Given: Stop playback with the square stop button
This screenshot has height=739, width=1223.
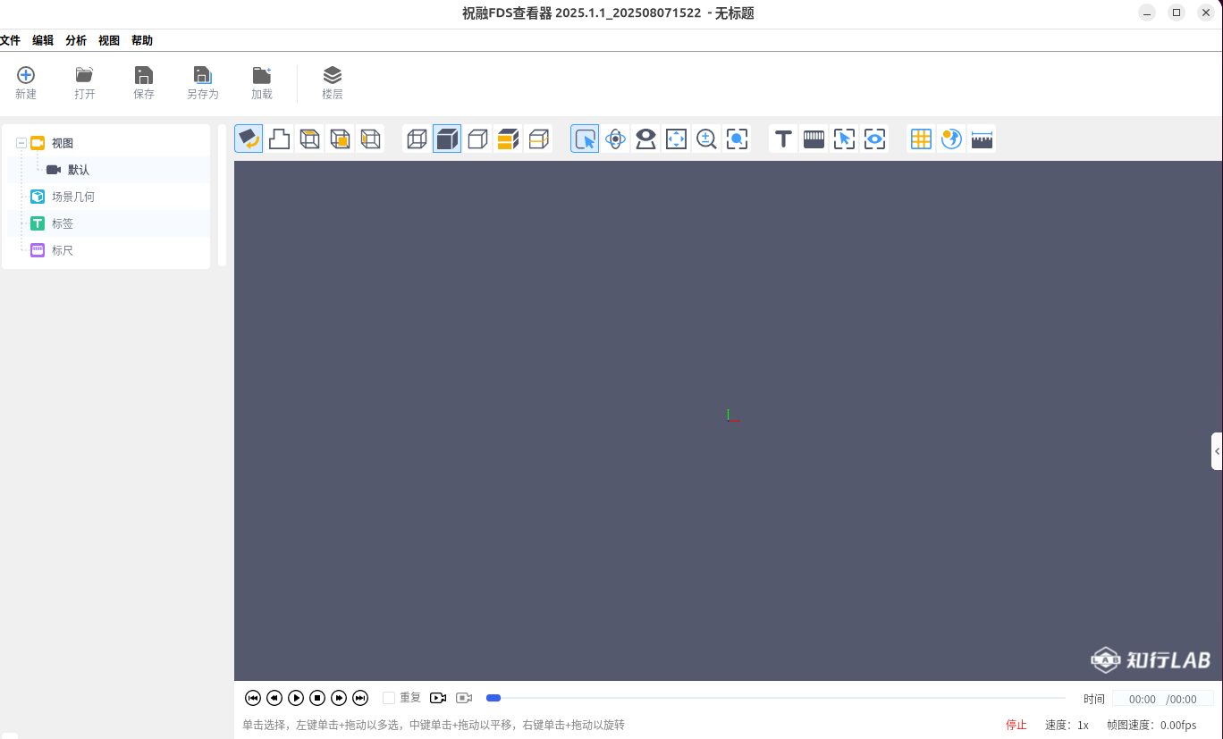Looking at the screenshot, I should (x=317, y=698).
